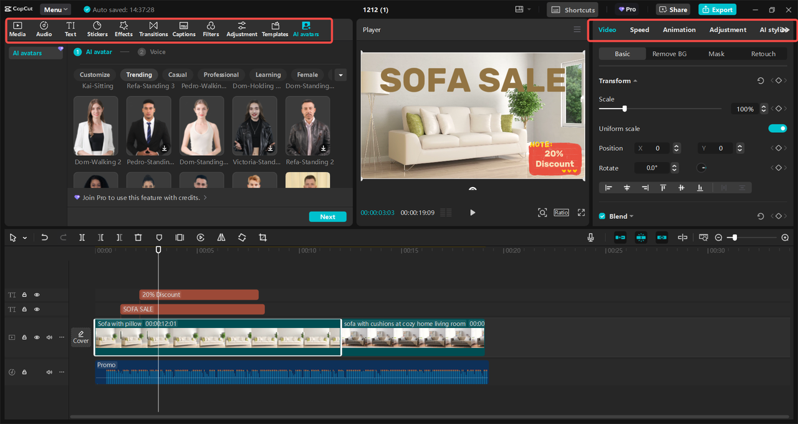Select the Crop tool in timeline toolbar
798x424 pixels.
click(x=262, y=238)
